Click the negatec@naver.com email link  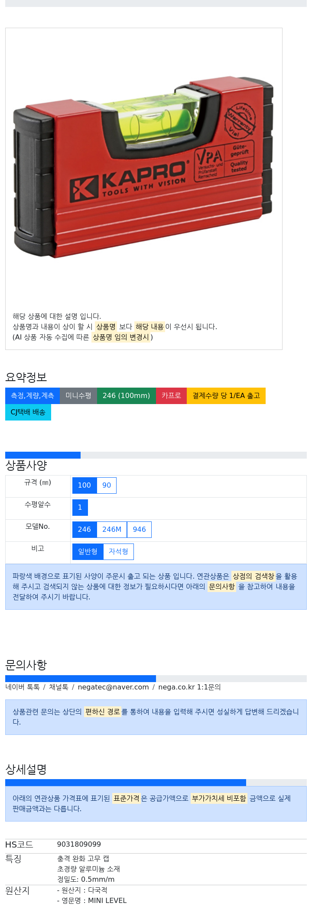coord(113,687)
